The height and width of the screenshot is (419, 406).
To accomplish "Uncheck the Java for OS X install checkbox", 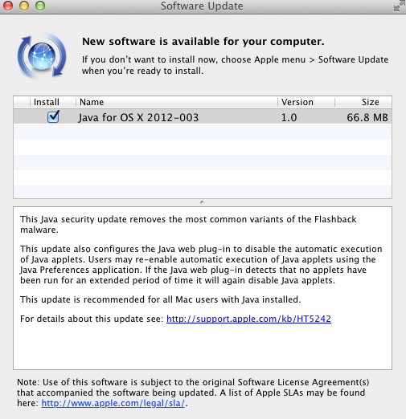I will [x=53, y=117].
